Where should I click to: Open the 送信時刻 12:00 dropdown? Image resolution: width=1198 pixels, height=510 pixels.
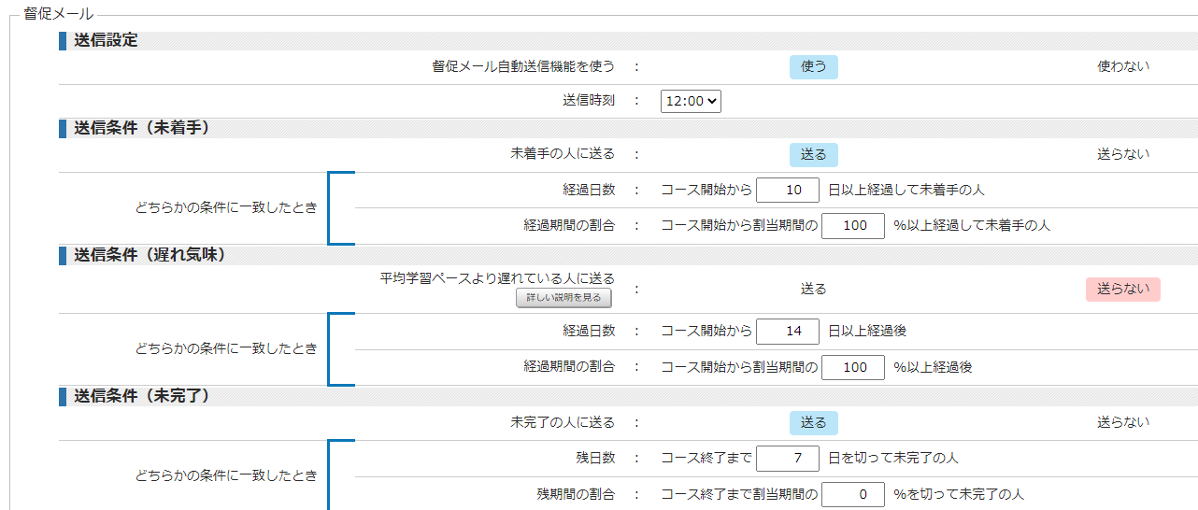coord(691,101)
